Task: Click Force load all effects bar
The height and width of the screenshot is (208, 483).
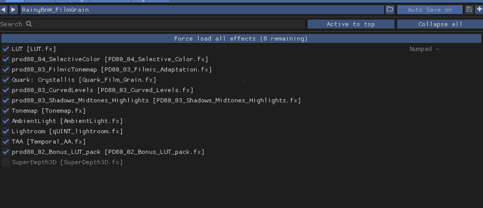Action: [x=241, y=38]
